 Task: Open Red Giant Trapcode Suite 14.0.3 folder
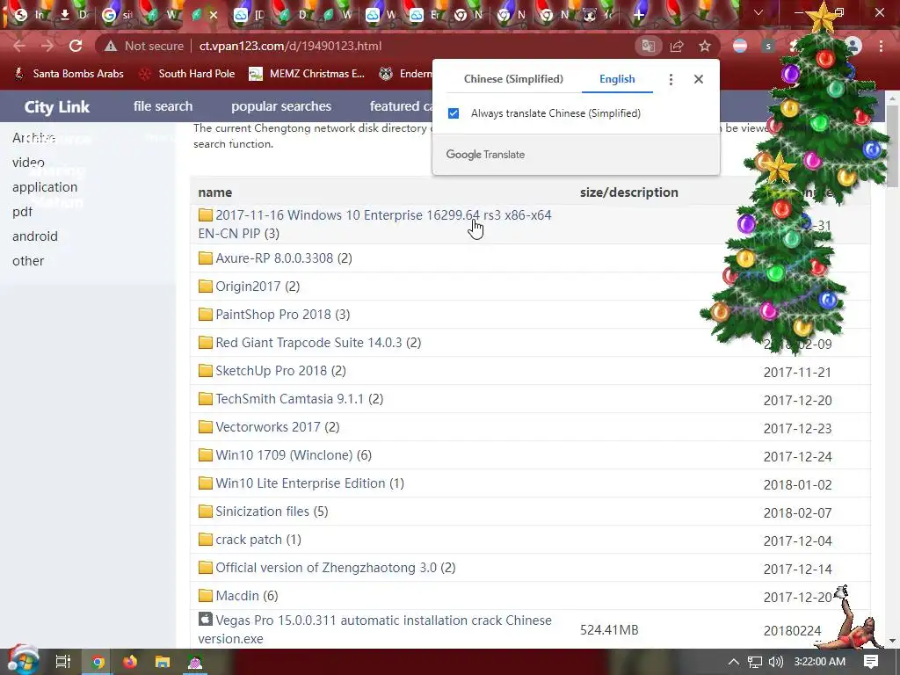[310, 343]
